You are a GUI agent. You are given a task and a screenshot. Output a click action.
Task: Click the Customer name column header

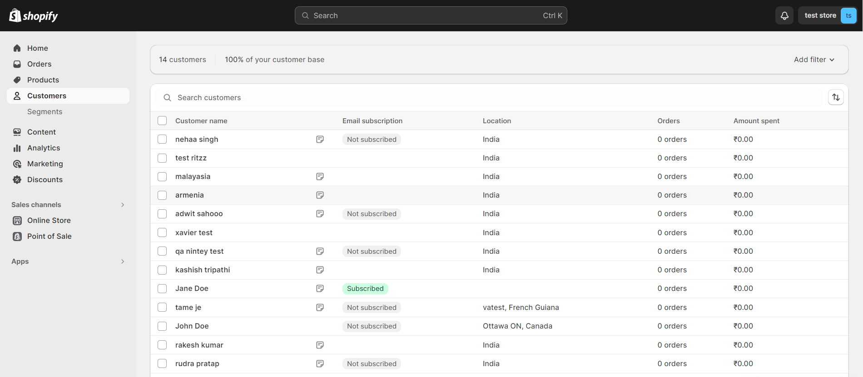[x=201, y=121]
